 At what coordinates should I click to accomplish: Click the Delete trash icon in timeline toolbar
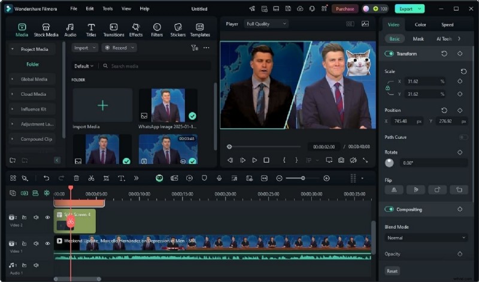point(76,178)
